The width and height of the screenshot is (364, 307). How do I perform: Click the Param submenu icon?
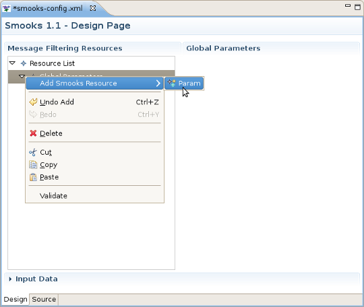coord(172,83)
